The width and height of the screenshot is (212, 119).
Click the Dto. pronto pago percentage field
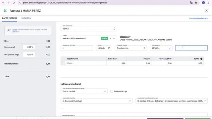point(29,55)
